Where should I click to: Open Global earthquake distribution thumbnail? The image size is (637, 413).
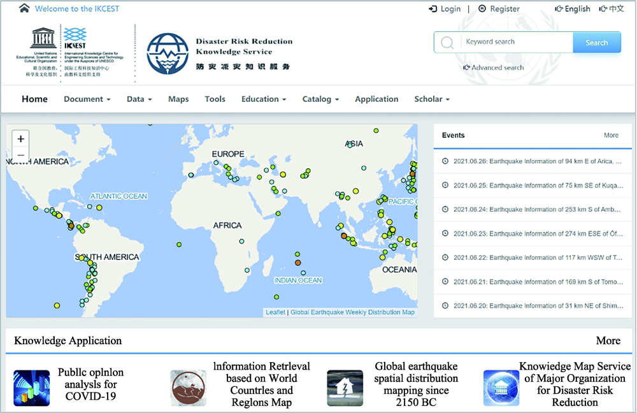tap(345, 388)
